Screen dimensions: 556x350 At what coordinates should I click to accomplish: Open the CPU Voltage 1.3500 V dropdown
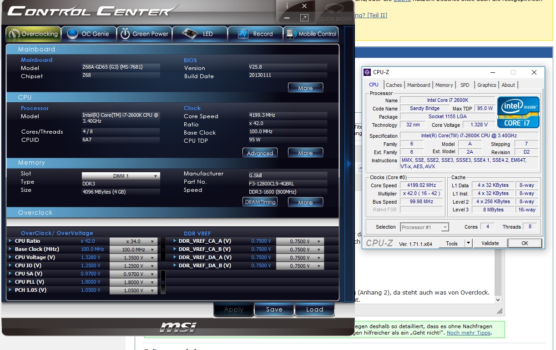[133, 258]
